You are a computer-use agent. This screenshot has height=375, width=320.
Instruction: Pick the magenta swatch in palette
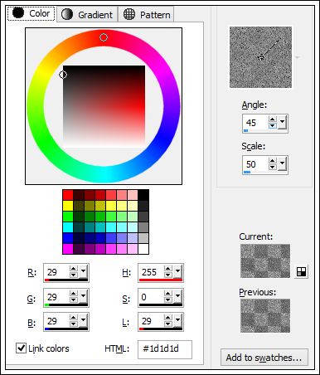(68, 249)
